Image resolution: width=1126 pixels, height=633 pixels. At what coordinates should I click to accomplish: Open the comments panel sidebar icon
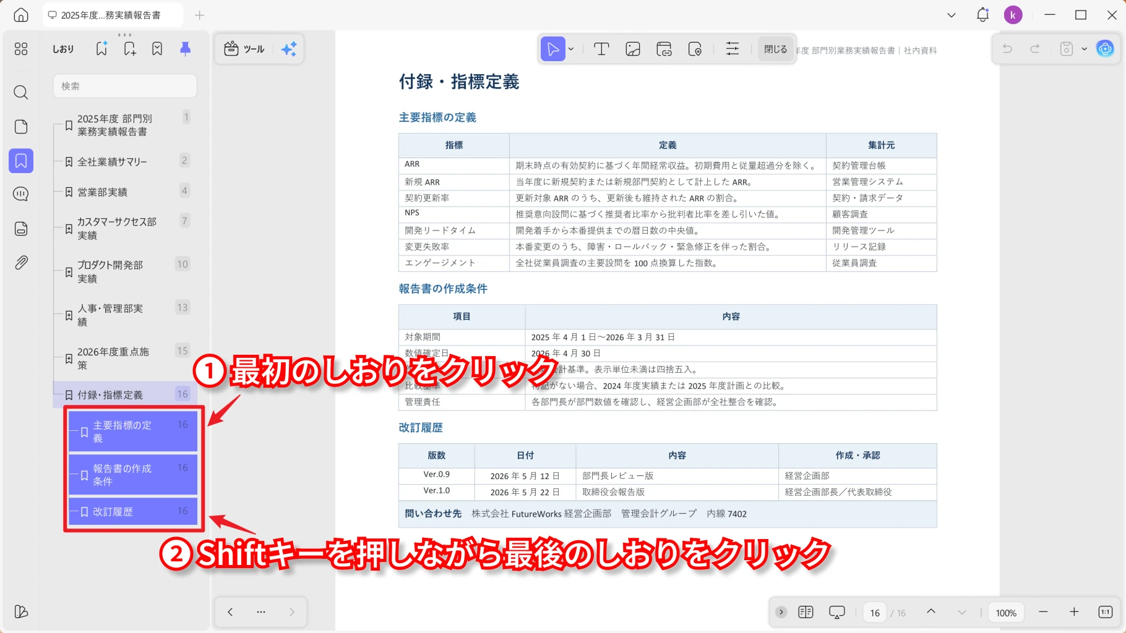tap(21, 194)
